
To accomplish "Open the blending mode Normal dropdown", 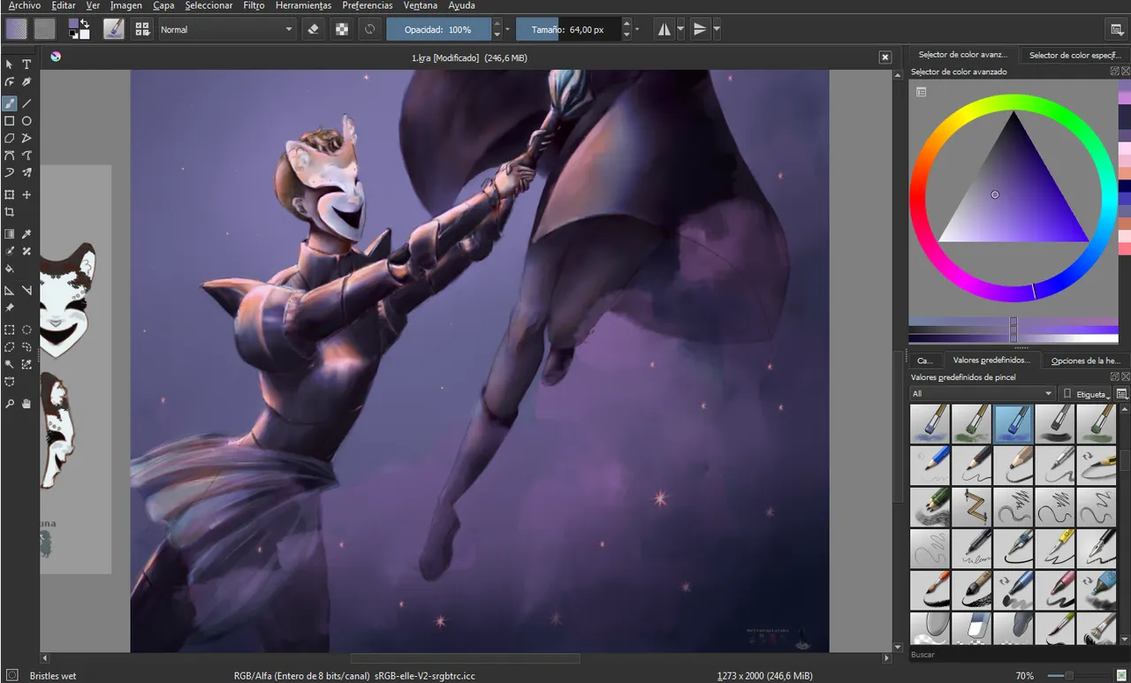I will [226, 29].
